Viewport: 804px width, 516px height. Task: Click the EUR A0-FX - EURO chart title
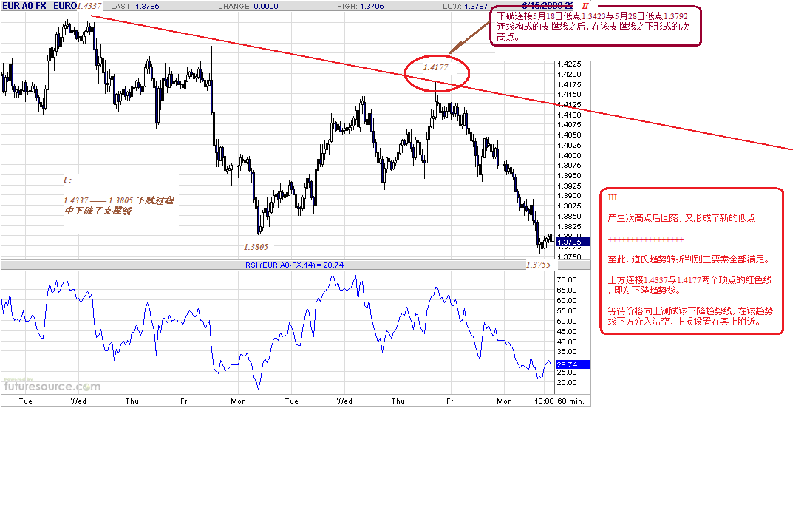[x=39, y=6]
